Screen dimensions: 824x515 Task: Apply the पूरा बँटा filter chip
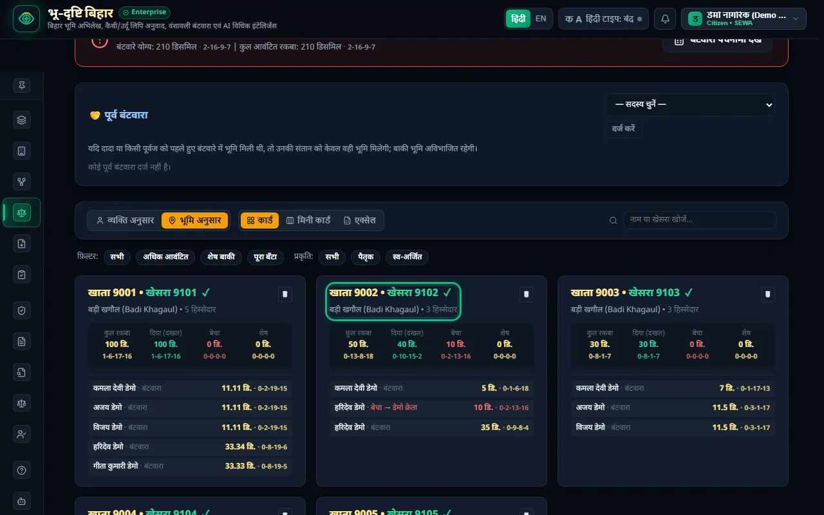[265, 257]
